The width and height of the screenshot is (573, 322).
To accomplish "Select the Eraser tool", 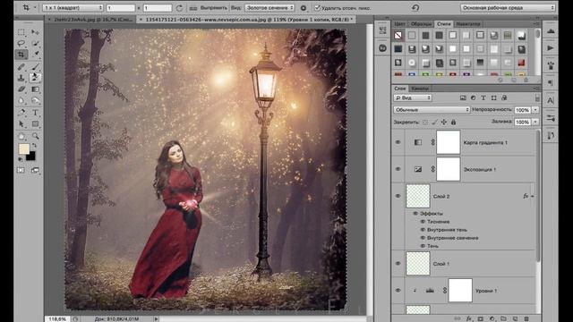I will click(x=21, y=89).
